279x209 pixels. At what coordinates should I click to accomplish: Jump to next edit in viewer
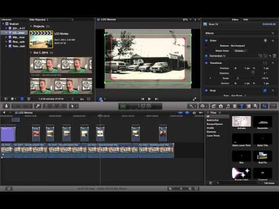click(156, 99)
